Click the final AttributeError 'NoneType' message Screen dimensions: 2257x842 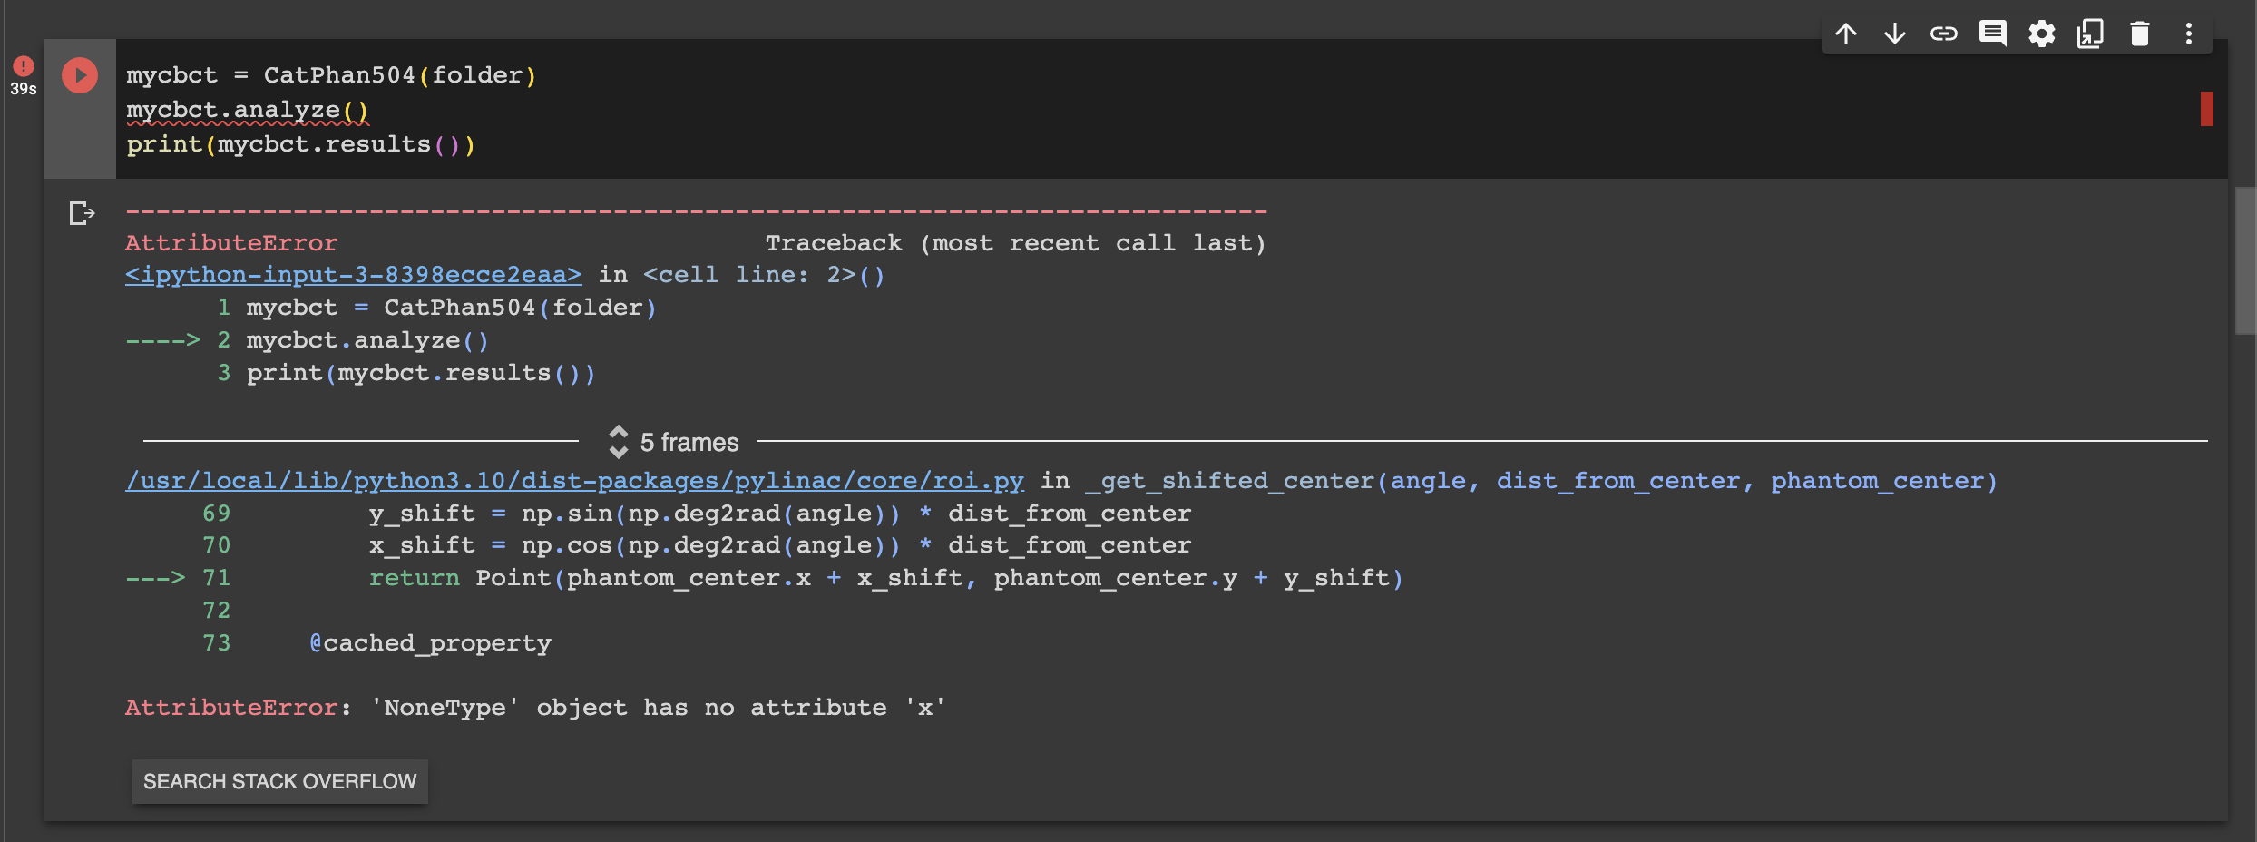click(535, 708)
